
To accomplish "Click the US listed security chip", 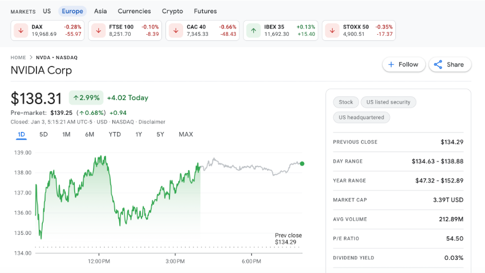I will pyautogui.click(x=388, y=102).
